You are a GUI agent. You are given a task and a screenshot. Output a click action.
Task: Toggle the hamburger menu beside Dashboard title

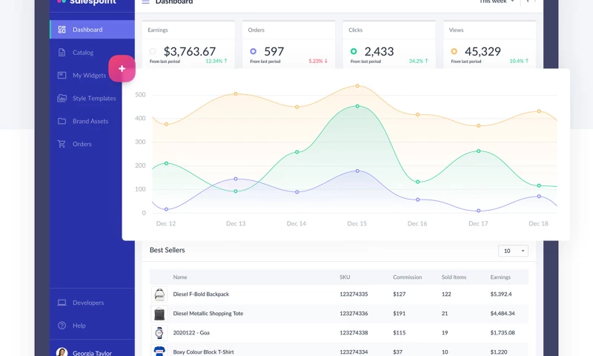pos(145,2)
